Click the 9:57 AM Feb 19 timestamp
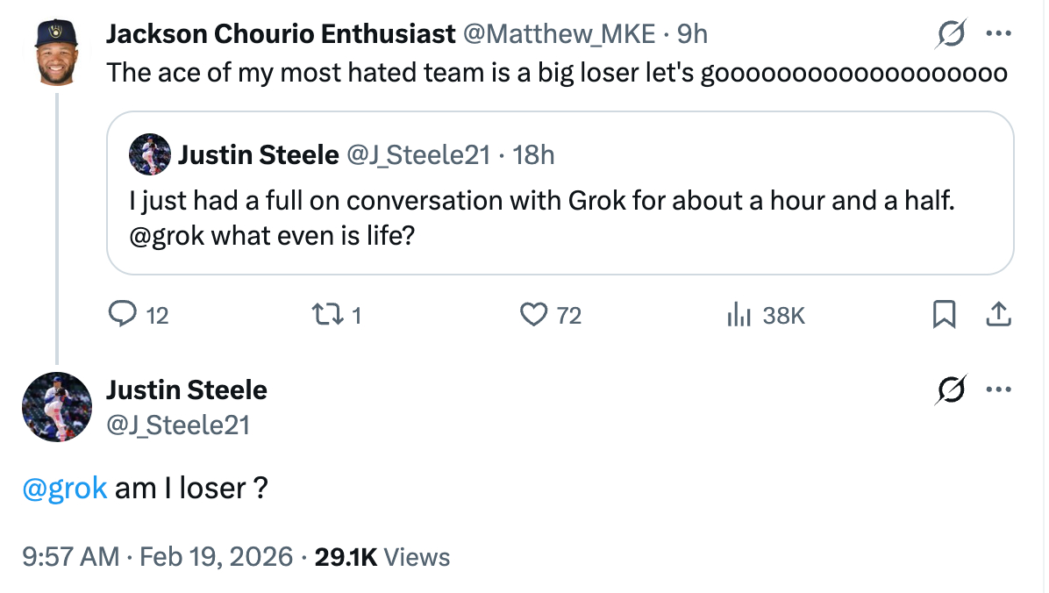Viewport: 1049px width, 593px height. pos(158,557)
